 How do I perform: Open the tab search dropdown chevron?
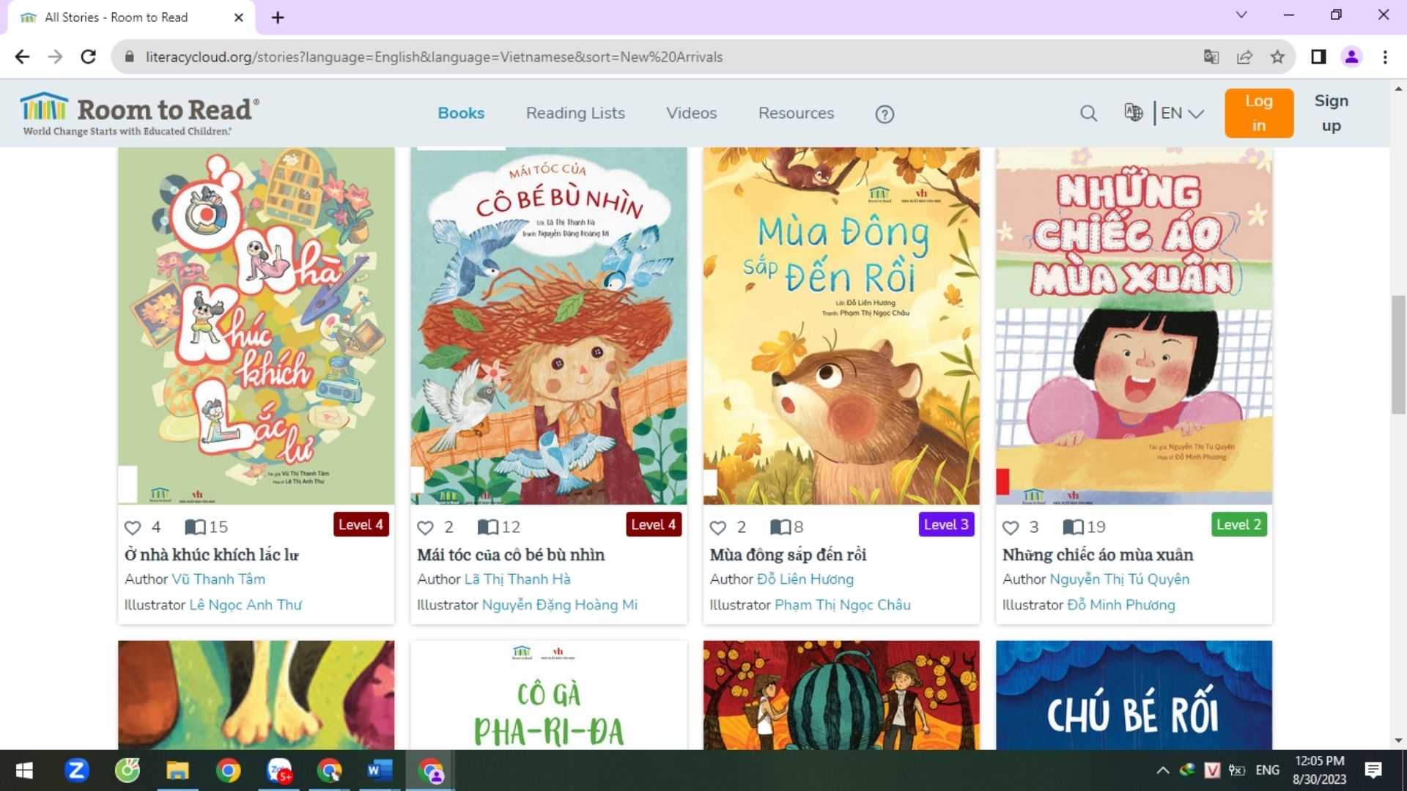(x=1241, y=15)
